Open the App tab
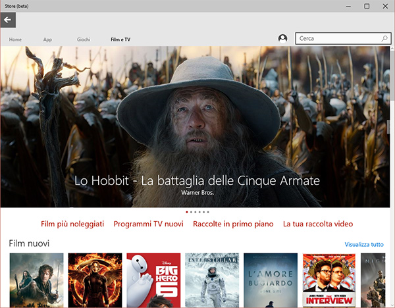 pos(47,39)
